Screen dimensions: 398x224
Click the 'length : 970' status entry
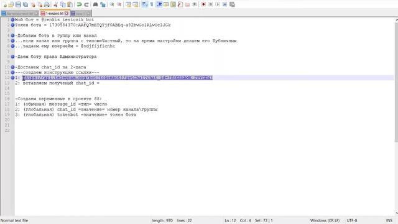162,220
